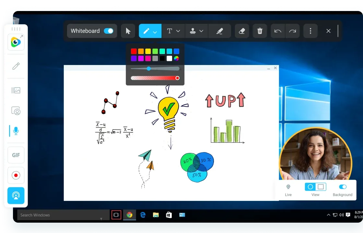Select the eraser tool
The height and width of the screenshot is (233, 363).
point(242,31)
